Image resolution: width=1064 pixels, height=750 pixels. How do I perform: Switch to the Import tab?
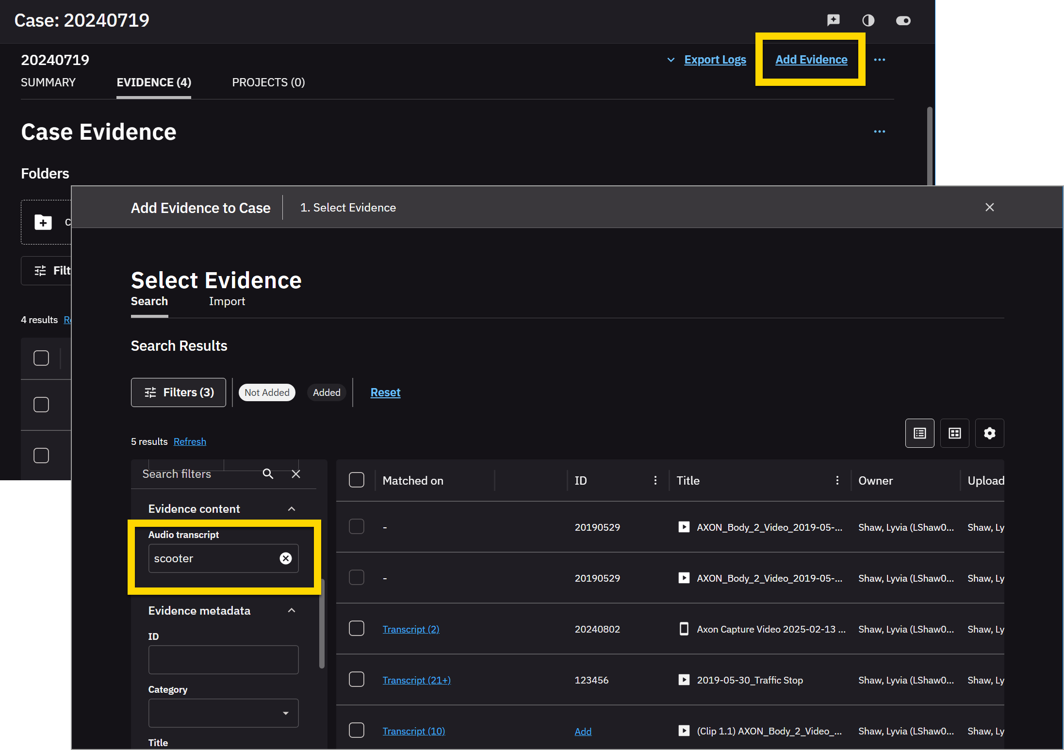(227, 301)
